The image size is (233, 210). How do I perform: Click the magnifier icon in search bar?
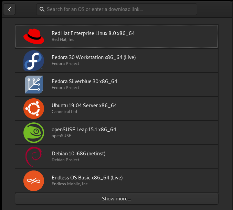[x=42, y=9]
